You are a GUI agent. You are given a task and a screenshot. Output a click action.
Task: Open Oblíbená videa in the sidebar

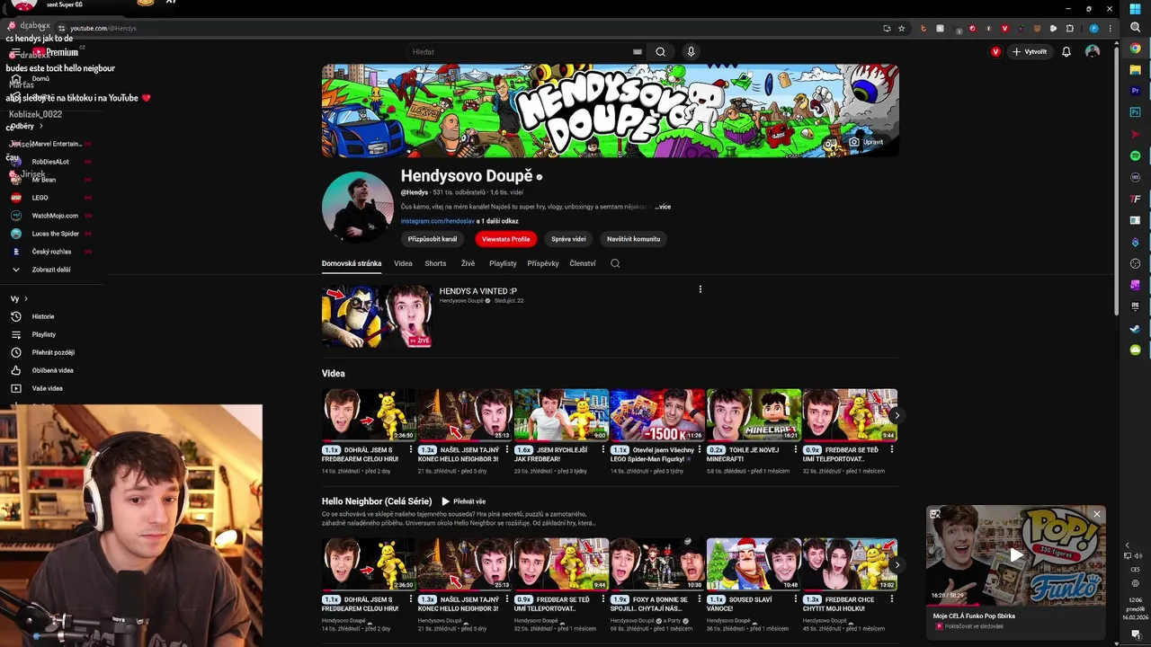pos(54,370)
